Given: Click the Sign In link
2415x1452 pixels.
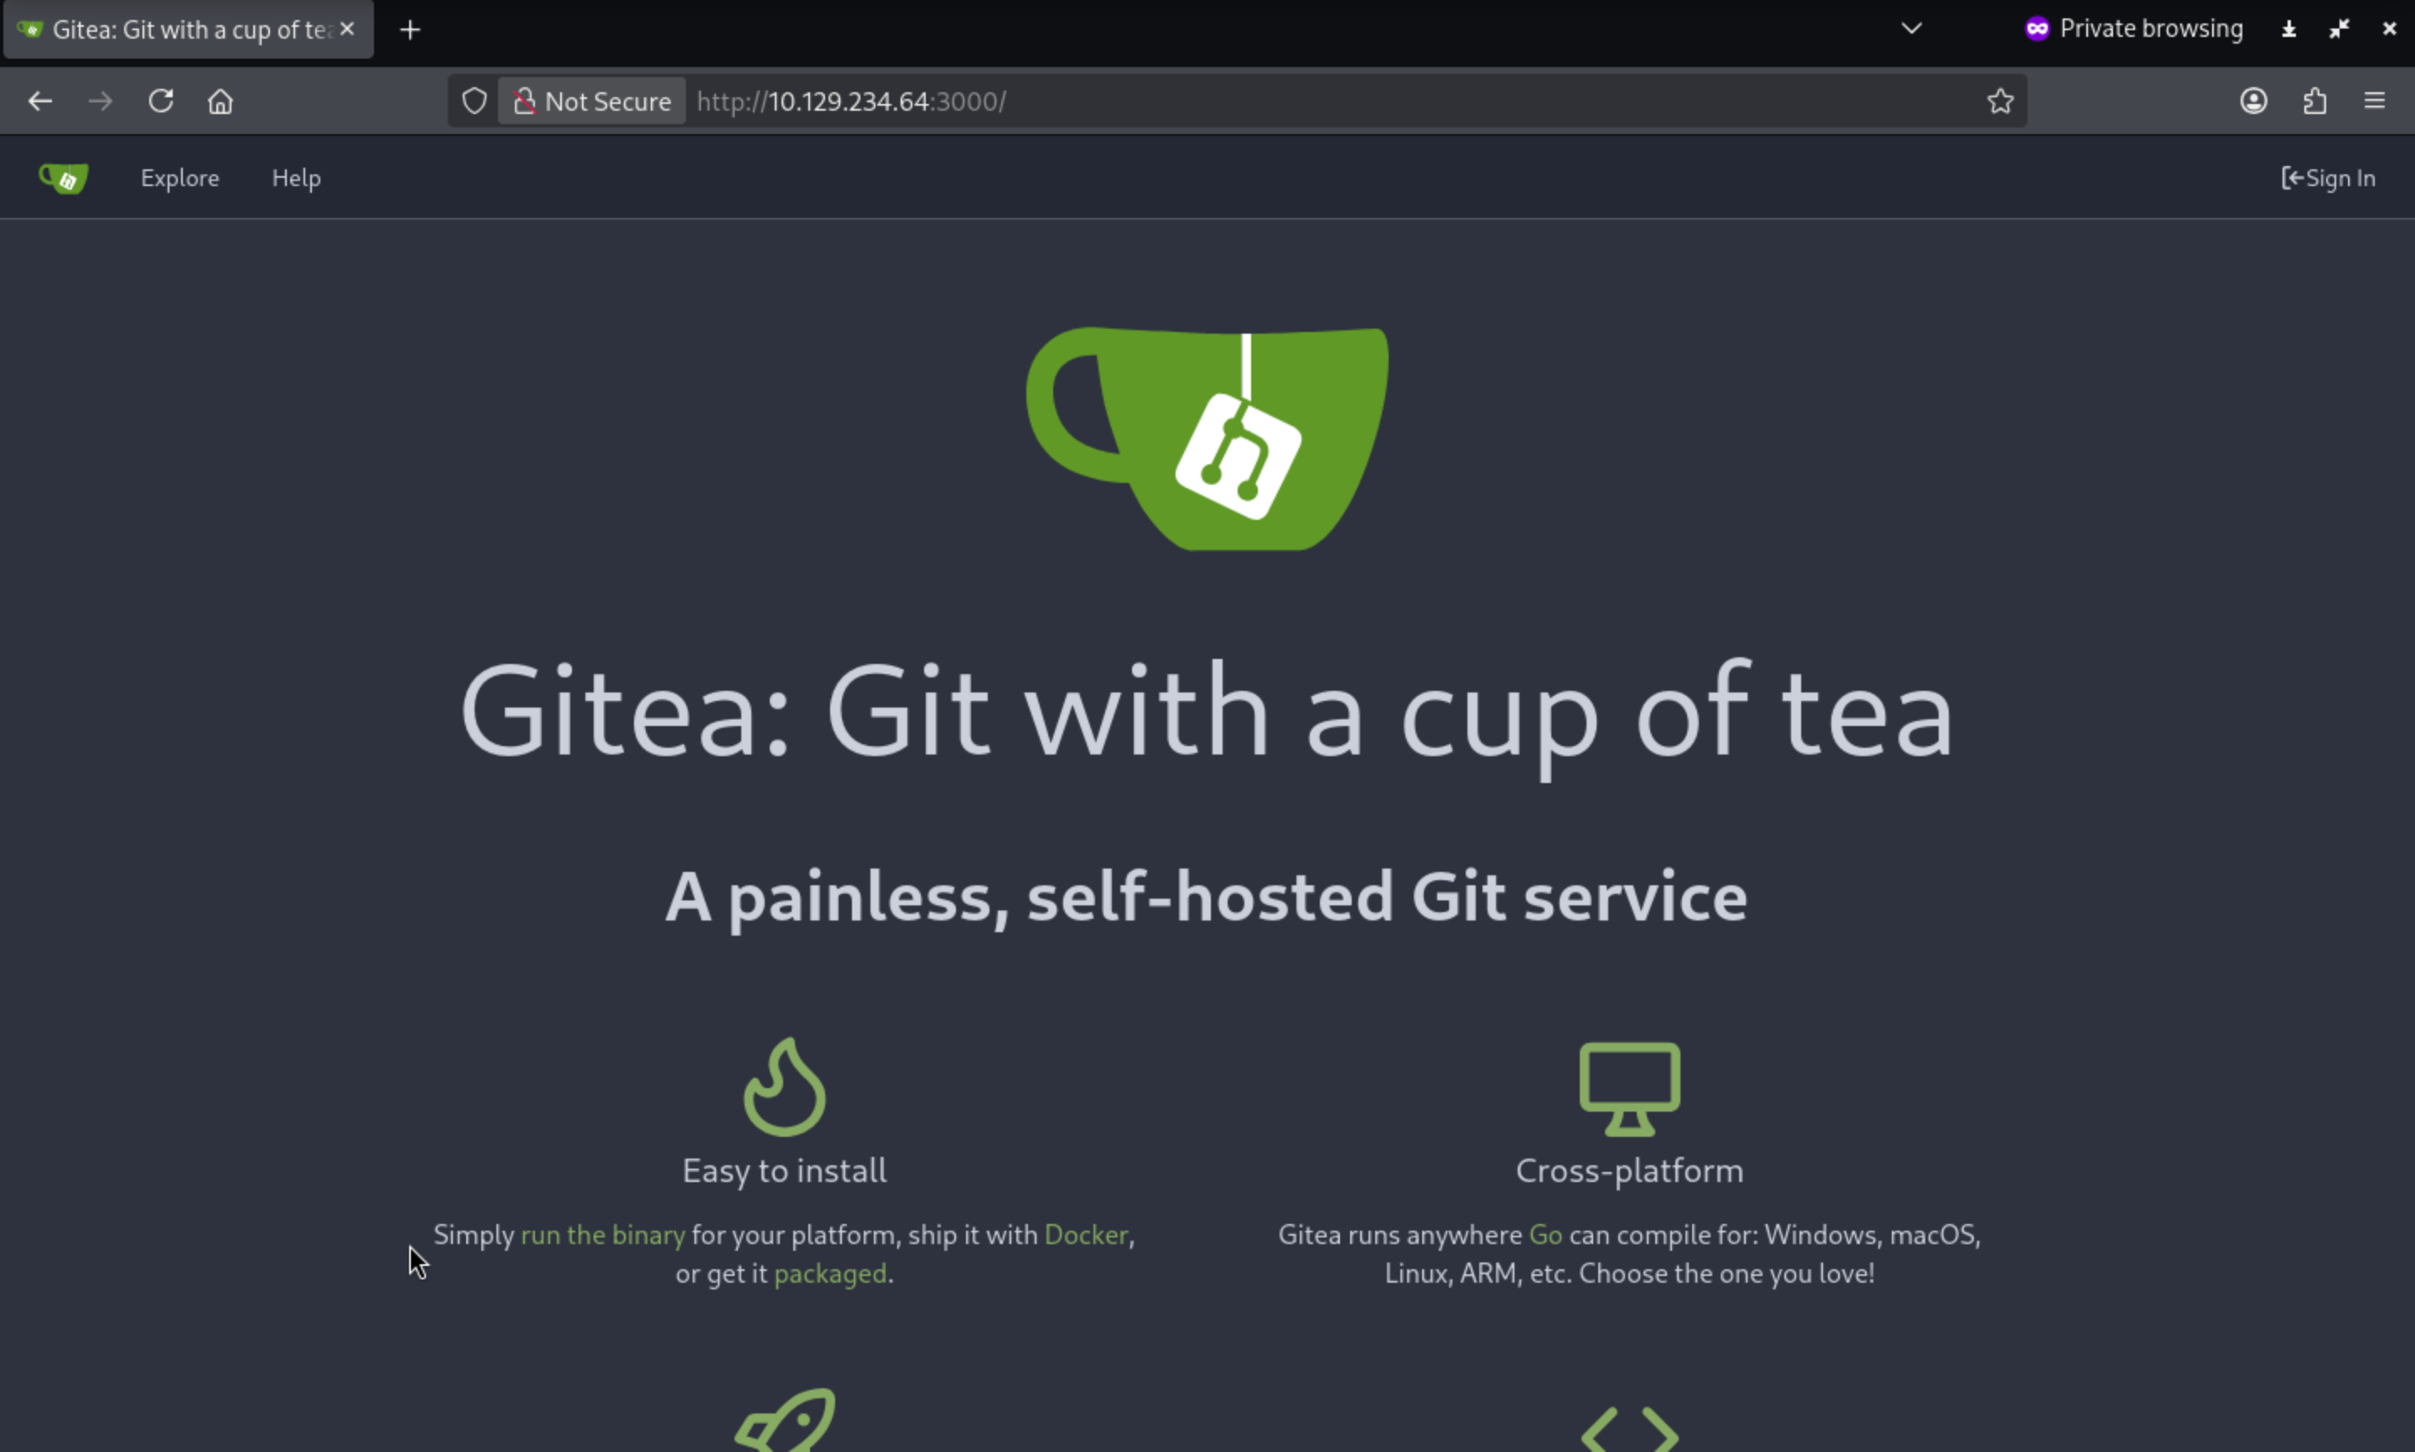Looking at the screenshot, I should click(2327, 178).
